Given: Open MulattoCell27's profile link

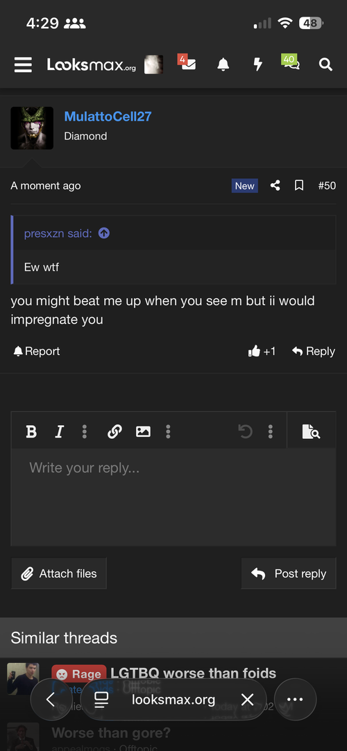Looking at the screenshot, I should point(108,116).
